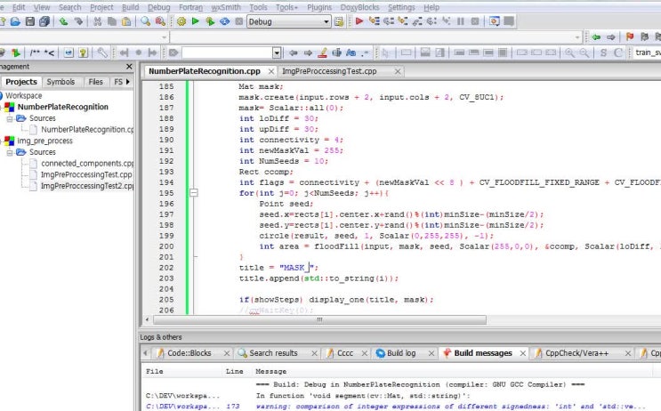This screenshot has height=411, width=661.
Task: Open the code completion scope dropdown
Action: point(165,37)
